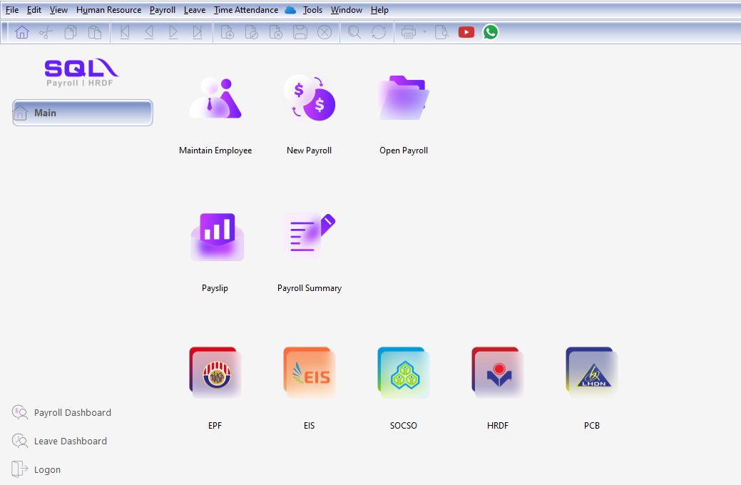The image size is (741, 485).
Task: Click the WhatsApp toolbar icon
Action: [490, 31]
